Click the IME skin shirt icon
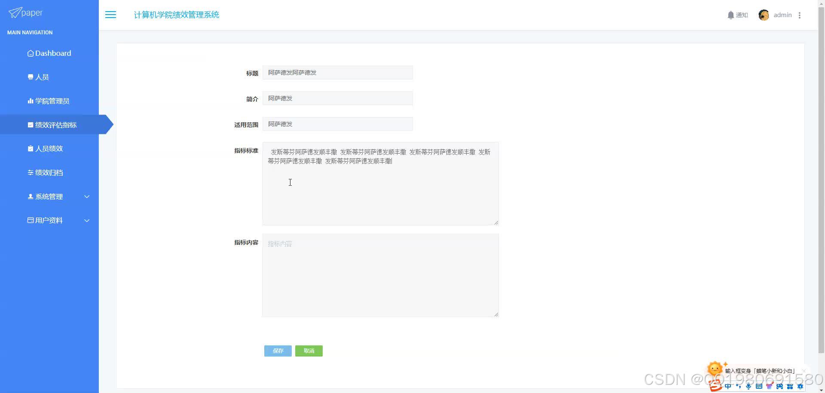This screenshot has width=825, height=393. (x=769, y=387)
